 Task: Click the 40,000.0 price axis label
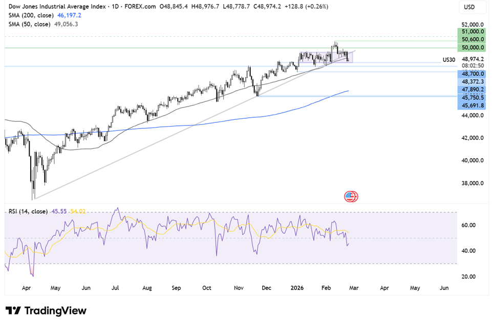[x=472, y=160]
